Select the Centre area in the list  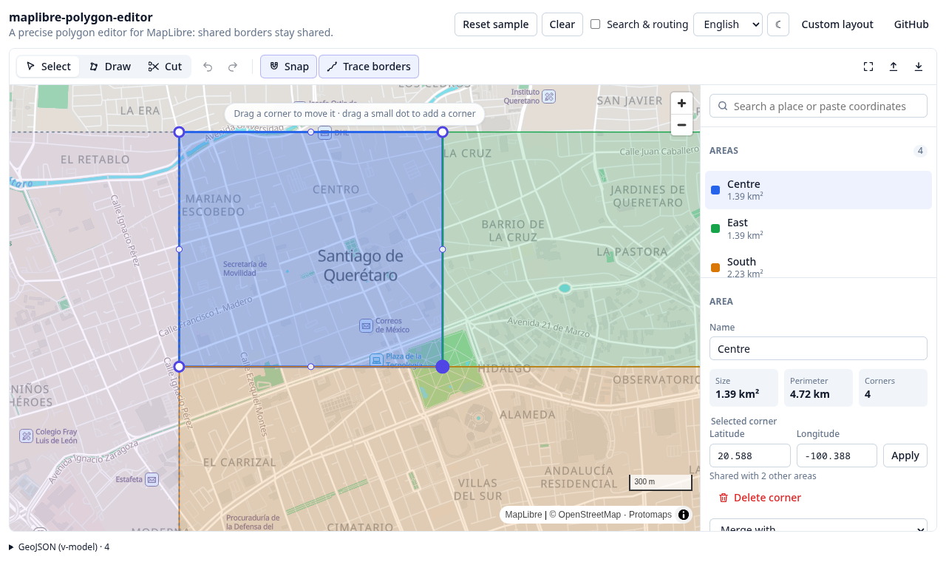pyautogui.click(x=818, y=190)
